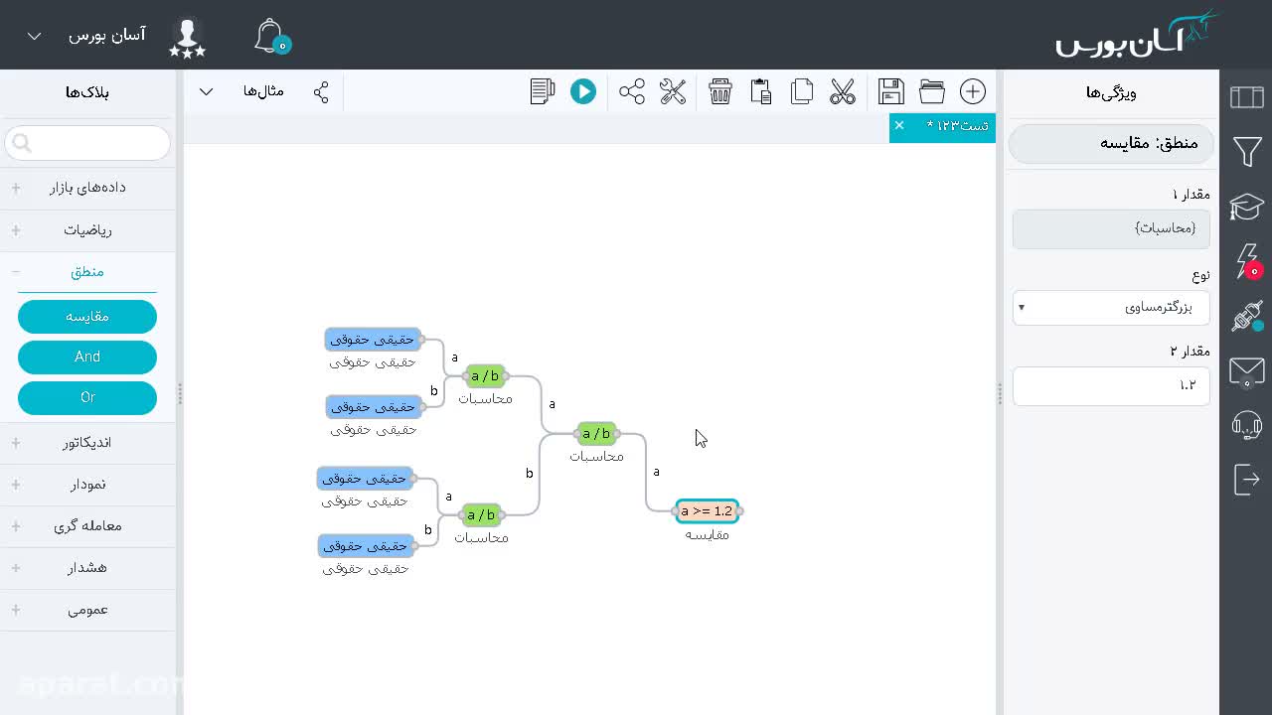Expand the ریاضیات blocks category
1272x715 pixels.
(87, 230)
